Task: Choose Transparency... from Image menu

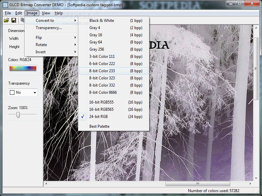Action: tap(51, 28)
